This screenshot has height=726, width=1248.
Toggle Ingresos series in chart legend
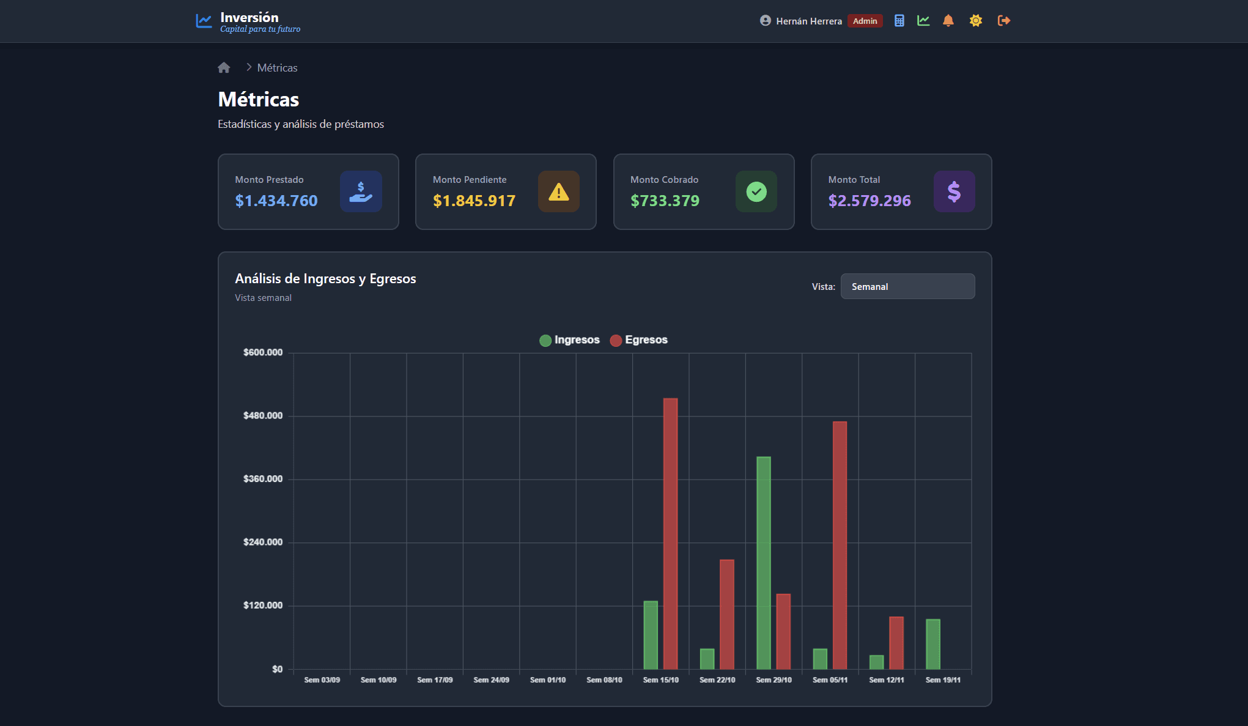point(569,340)
